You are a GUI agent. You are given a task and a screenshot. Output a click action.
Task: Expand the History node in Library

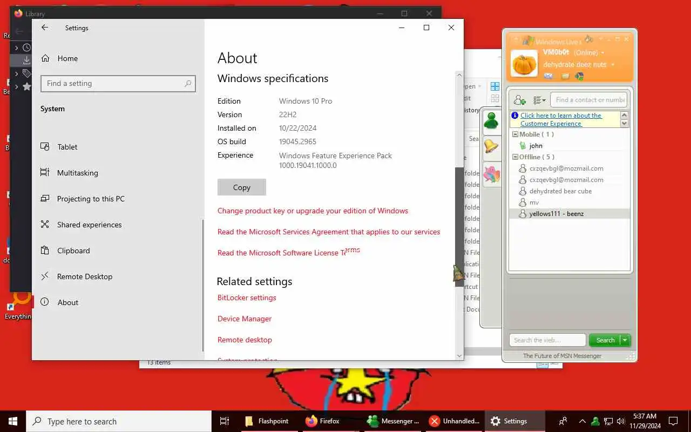[x=16, y=48]
